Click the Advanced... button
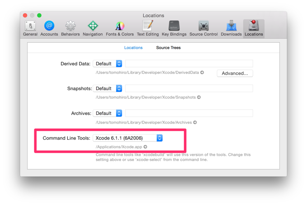307x205 pixels. click(x=235, y=73)
